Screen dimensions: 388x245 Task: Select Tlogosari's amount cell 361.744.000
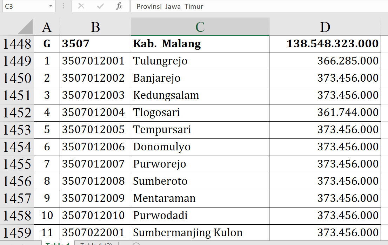325,113
